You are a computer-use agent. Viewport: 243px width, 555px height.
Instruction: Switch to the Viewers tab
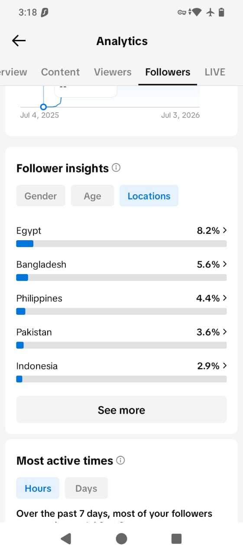click(x=113, y=72)
